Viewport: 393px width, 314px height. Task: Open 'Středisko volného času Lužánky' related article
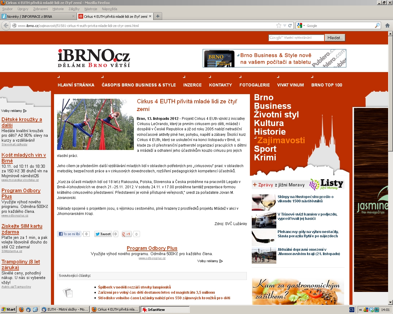tap(164, 298)
